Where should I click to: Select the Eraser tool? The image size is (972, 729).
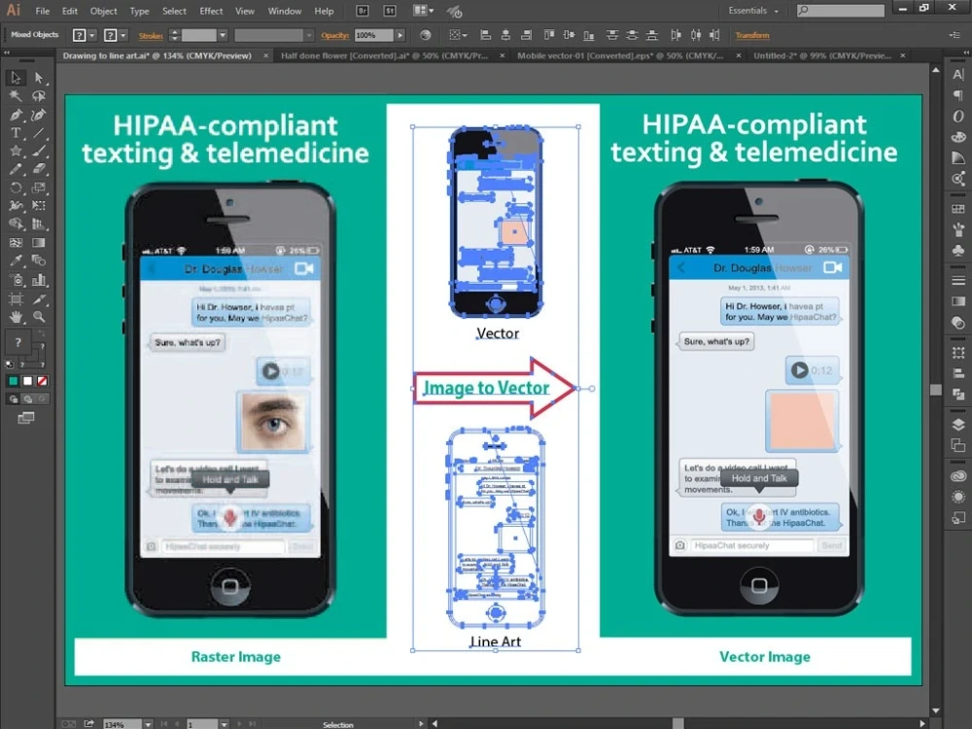[x=39, y=168]
